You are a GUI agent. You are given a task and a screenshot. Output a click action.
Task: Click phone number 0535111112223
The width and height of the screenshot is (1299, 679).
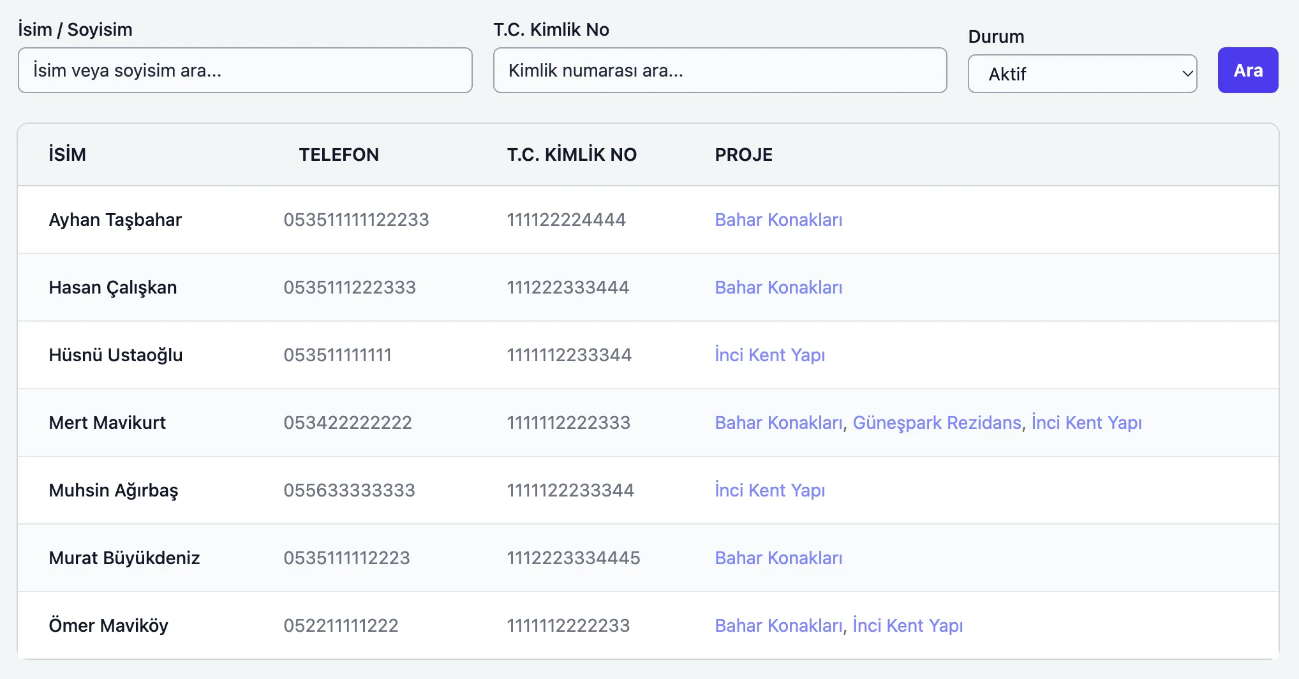[x=346, y=558]
